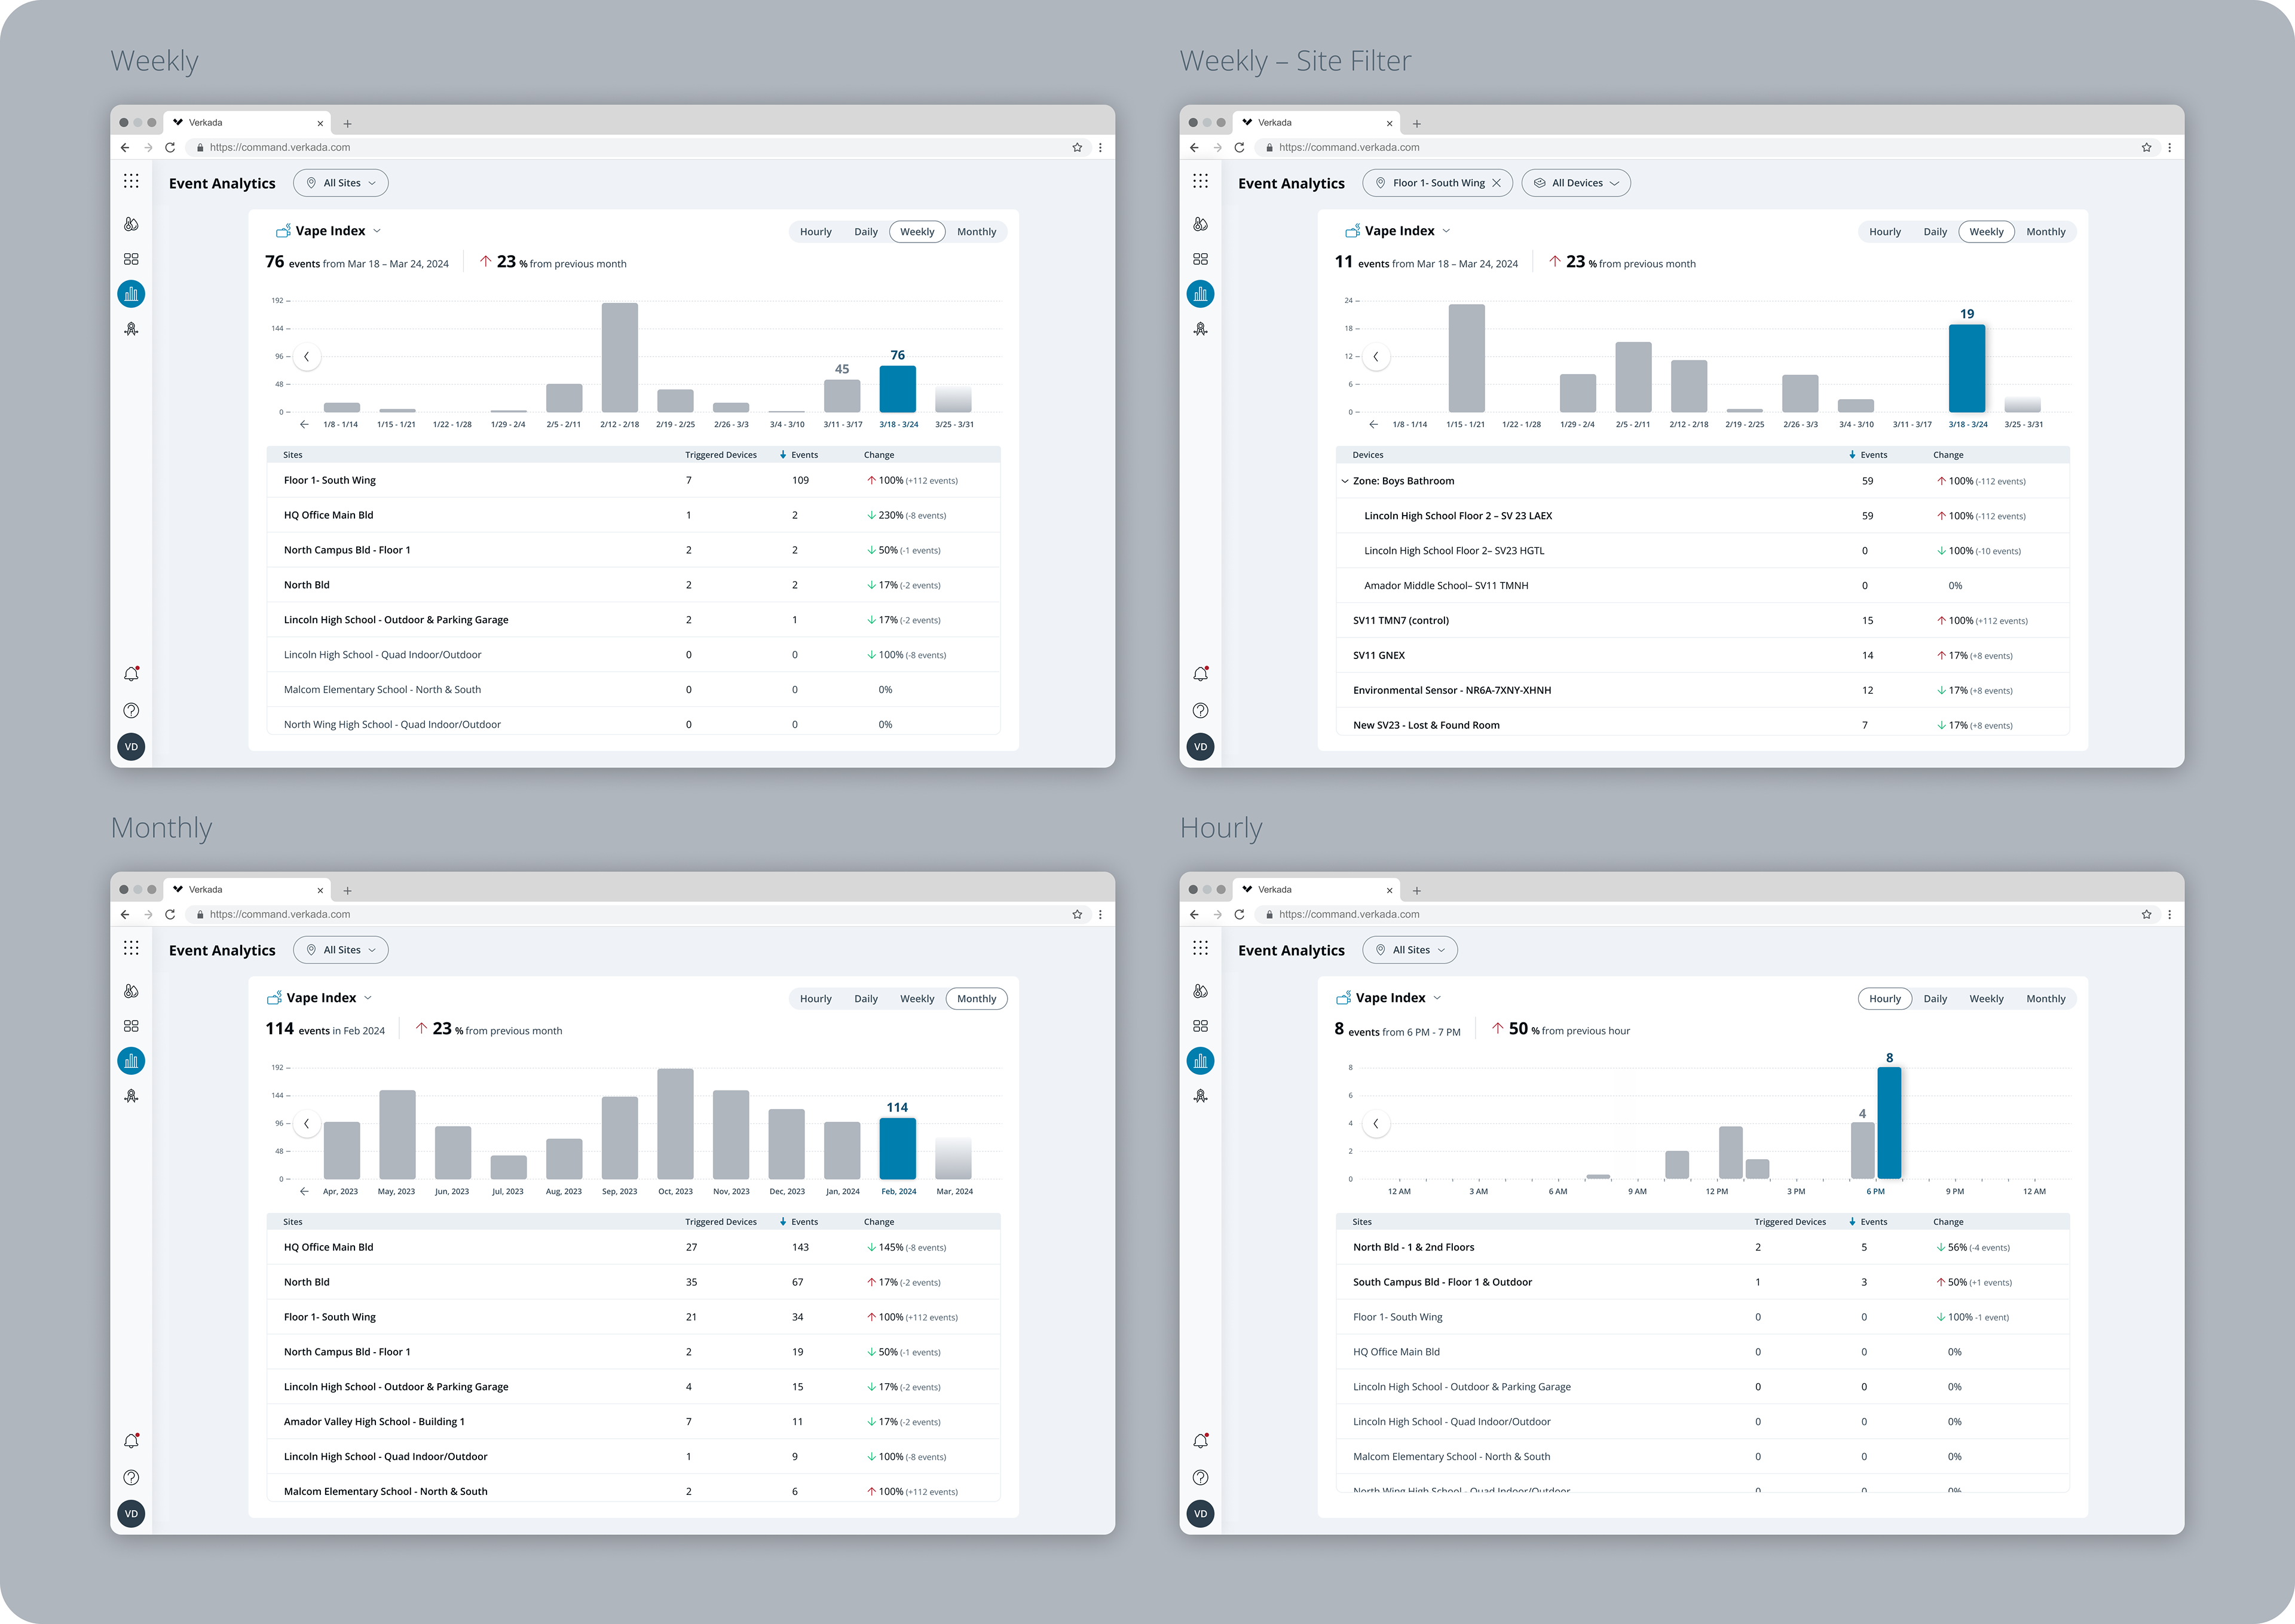Screen dimensions: 2295x1624
Task: Open new tab plus in Weekly browser window
Action: click(x=347, y=124)
